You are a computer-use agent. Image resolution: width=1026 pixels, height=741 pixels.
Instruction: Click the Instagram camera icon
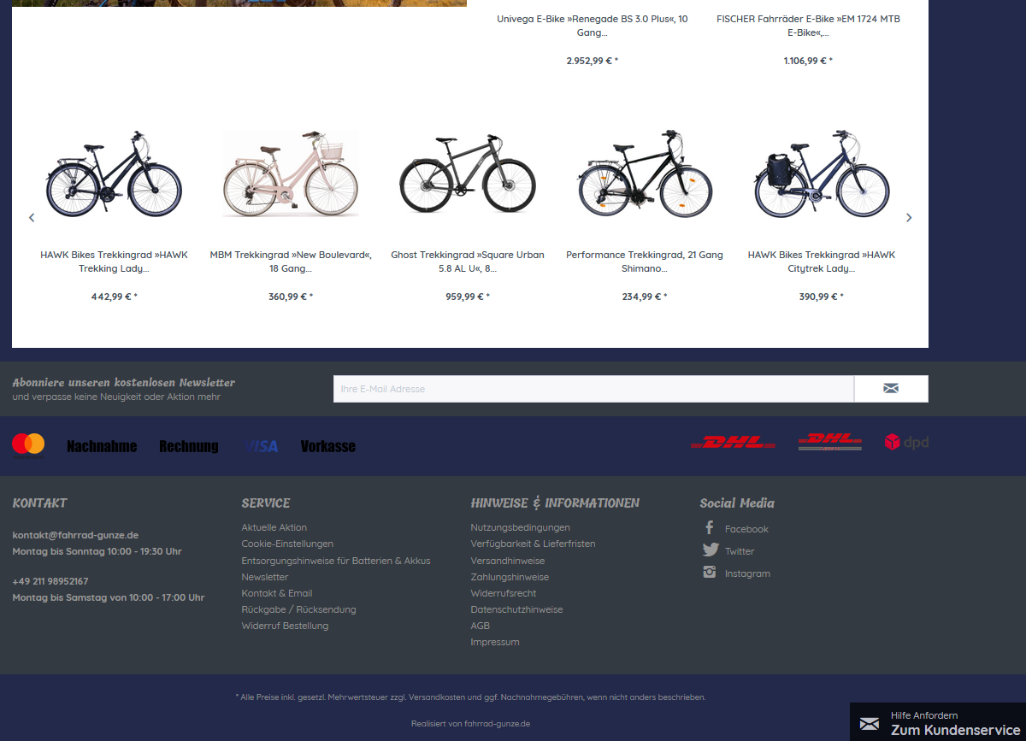(x=710, y=573)
